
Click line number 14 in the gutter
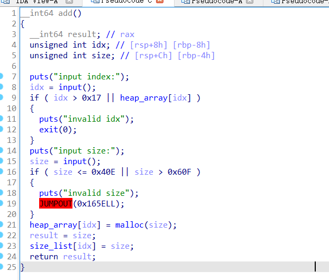click(x=12, y=151)
